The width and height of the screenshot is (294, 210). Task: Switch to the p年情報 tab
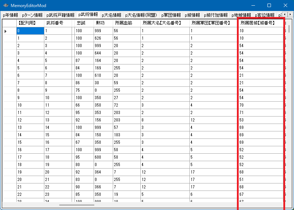[x=10, y=15]
